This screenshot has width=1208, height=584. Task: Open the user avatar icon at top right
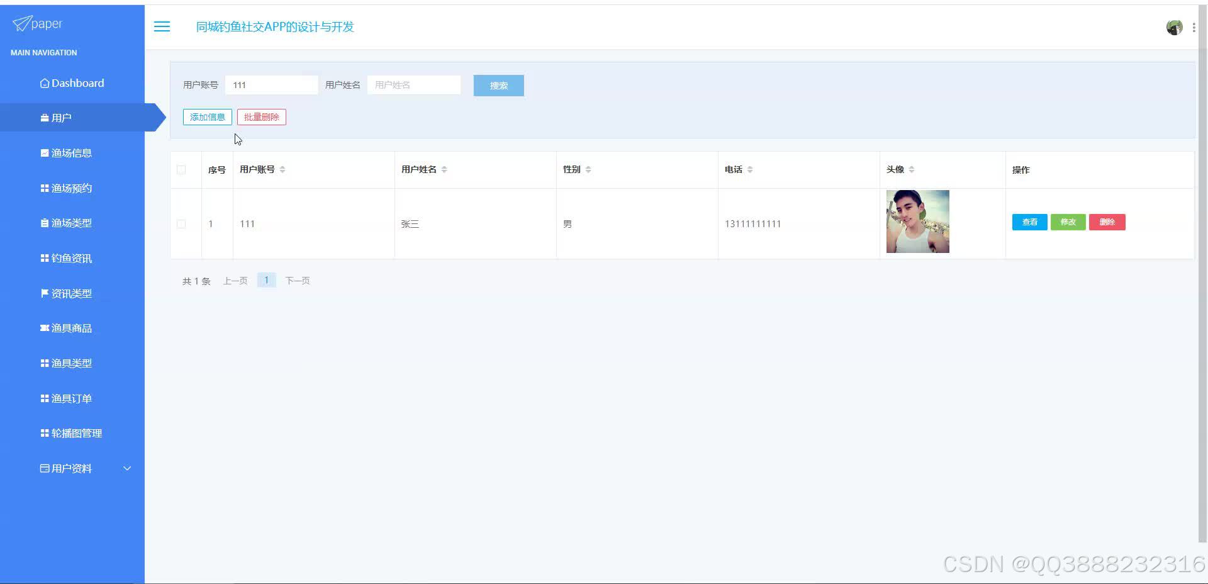tap(1174, 27)
